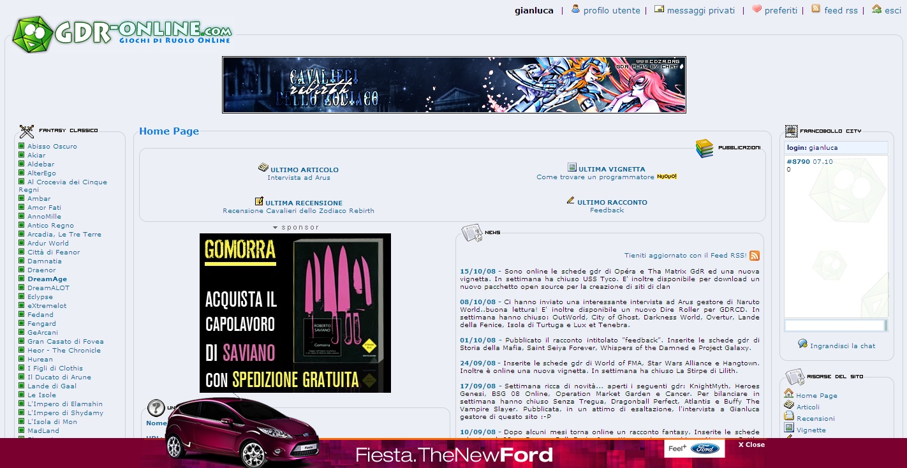
Task: Open Articoli in Risorse del Sito
Action: [x=808, y=407]
